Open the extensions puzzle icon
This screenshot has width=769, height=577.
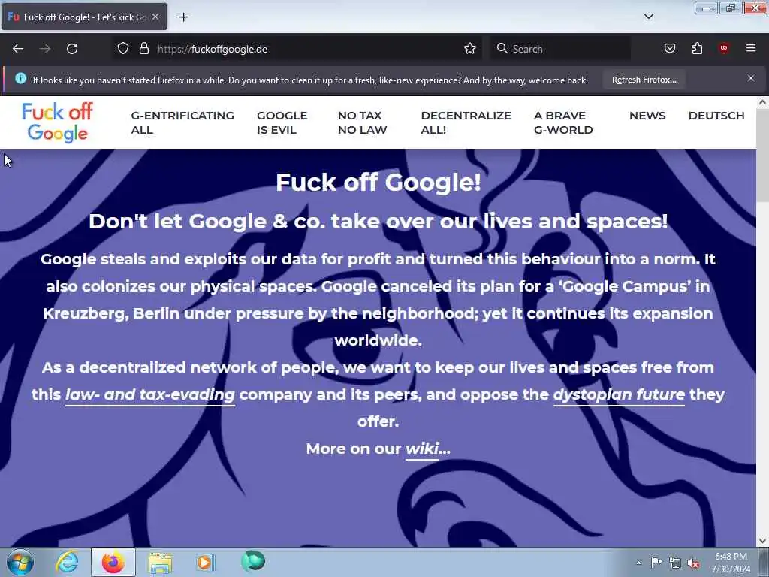pos(697,49)
